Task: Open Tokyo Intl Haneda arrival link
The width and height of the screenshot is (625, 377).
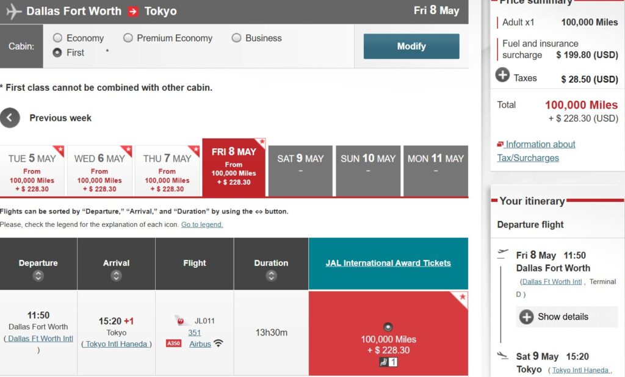Action: pos(117,344)
